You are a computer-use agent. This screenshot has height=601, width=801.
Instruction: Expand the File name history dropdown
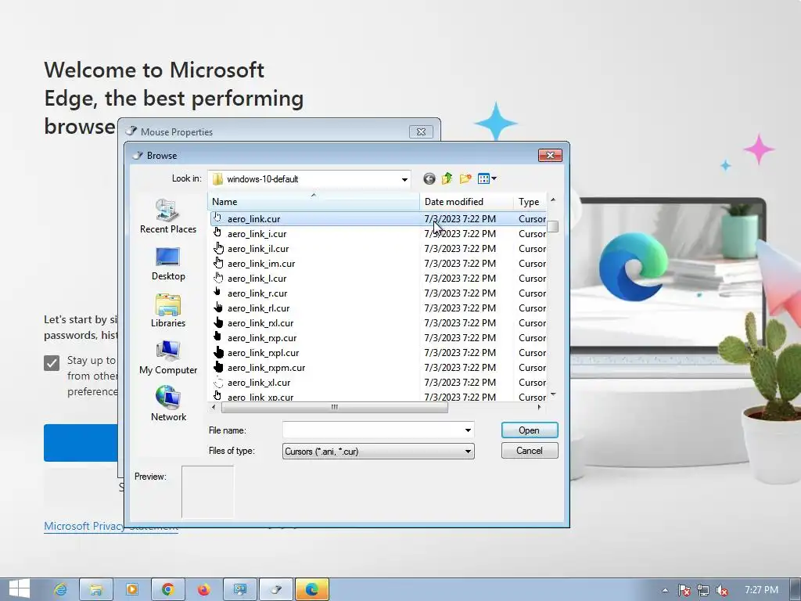point(468,430)
